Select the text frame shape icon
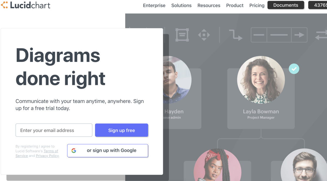Screen dimensions: 327x181 pyautogui.click(x=182, y=35)
